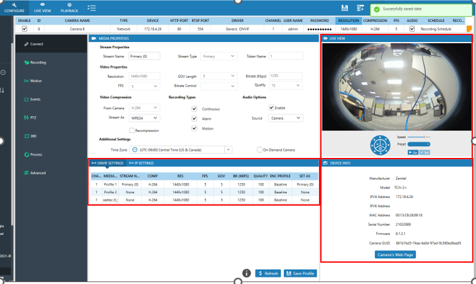This screenshot has width=476, height=284.
Task: Uncheck the Continuous recording type
Action: pyautogui.click(x=195, y=108)
